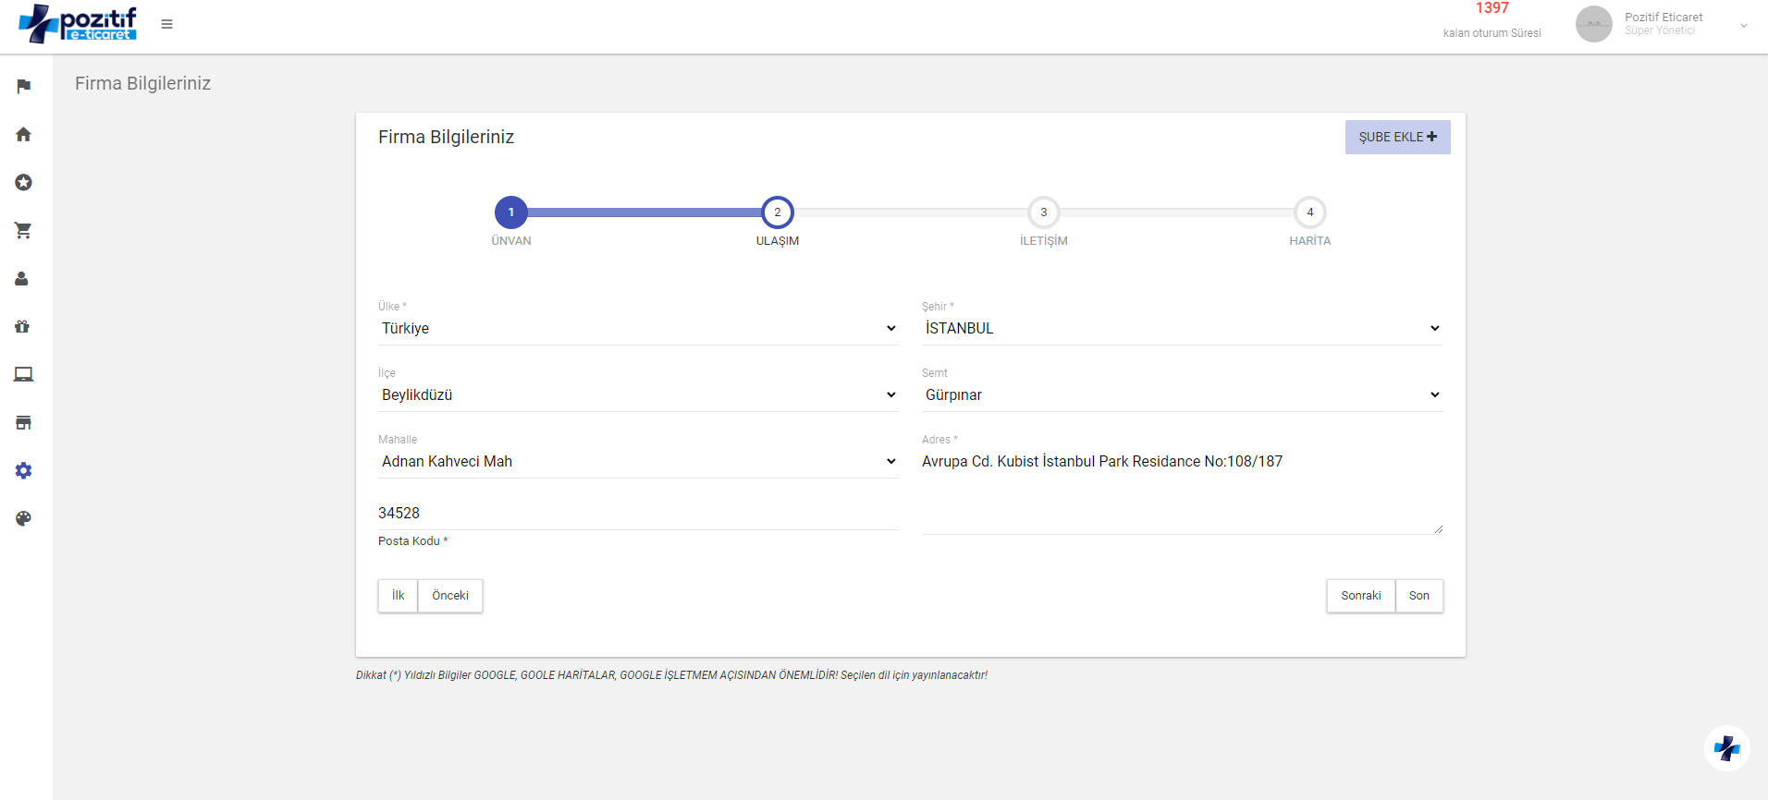Expand the İlçe dropdown showing Beylikdüzü

pos(638,395)
